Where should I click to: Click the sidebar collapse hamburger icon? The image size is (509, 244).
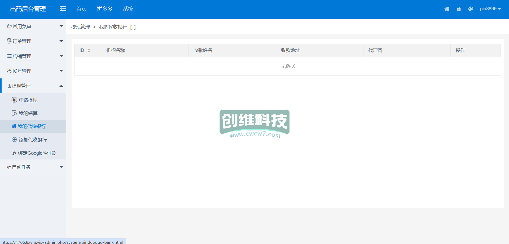(x=63, y=9)
